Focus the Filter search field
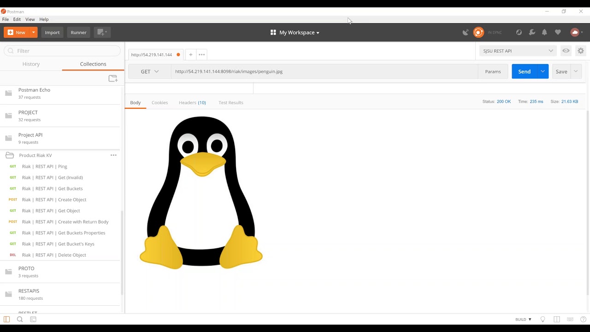The height and width of the screenshot is (332, 590). pyautogui.click(x=62, y=51)
